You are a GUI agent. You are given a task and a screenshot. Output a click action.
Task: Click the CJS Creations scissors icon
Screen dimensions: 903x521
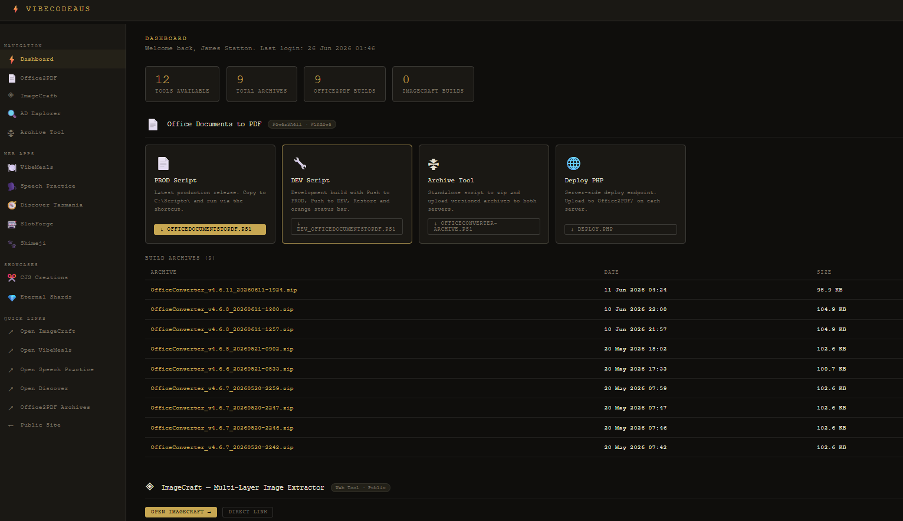click(x=12, y=278)
